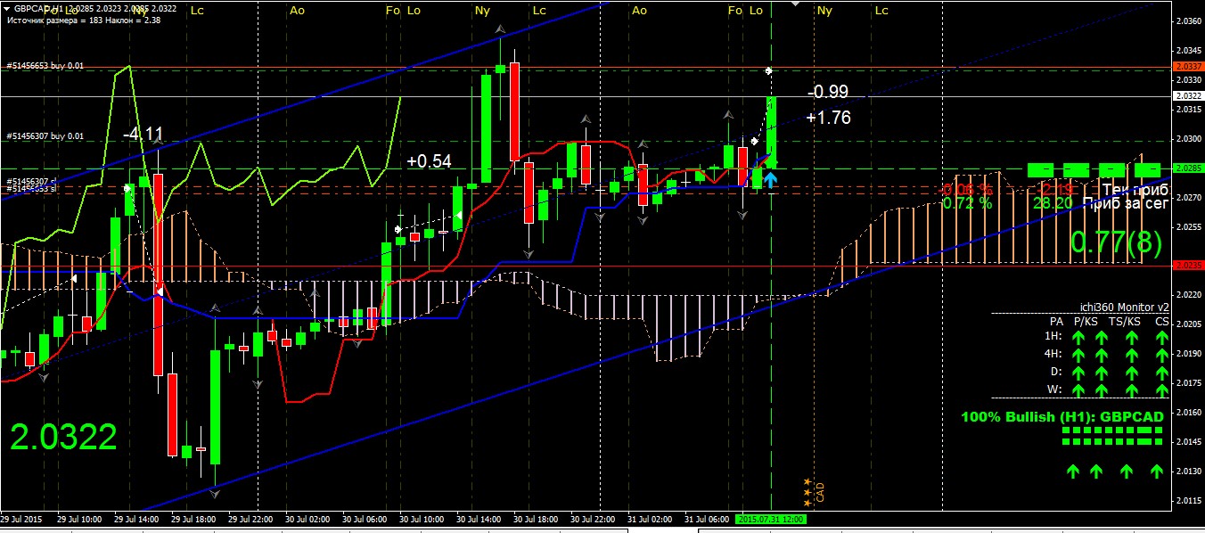
Task: Select the #51456307 sl stop-loss label
Action: pyautogui.click(x=32, y=181)
